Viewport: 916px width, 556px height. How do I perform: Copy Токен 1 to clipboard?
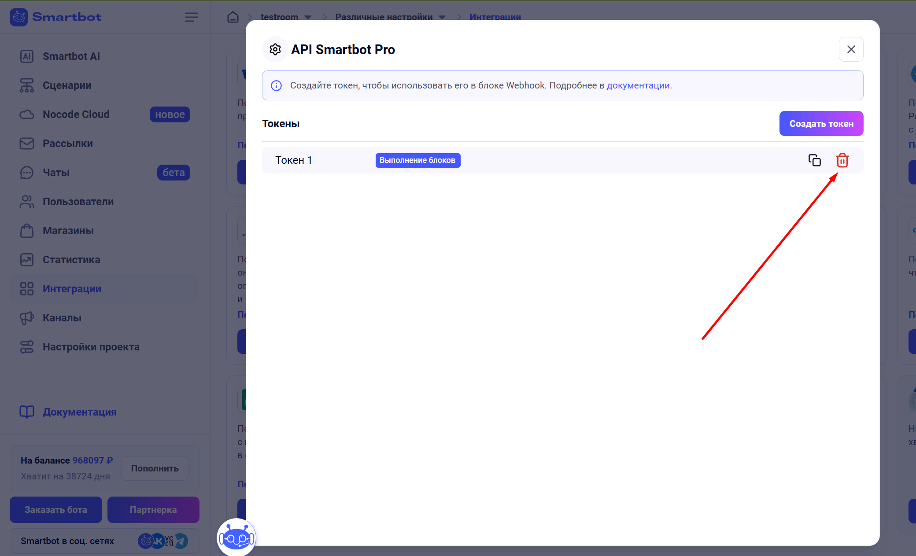[814, 160]
